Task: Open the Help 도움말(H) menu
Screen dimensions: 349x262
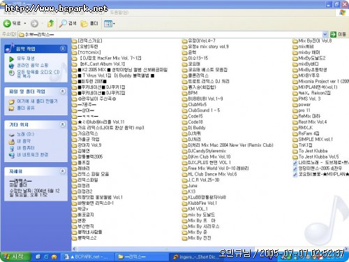Action: point(119,13)
